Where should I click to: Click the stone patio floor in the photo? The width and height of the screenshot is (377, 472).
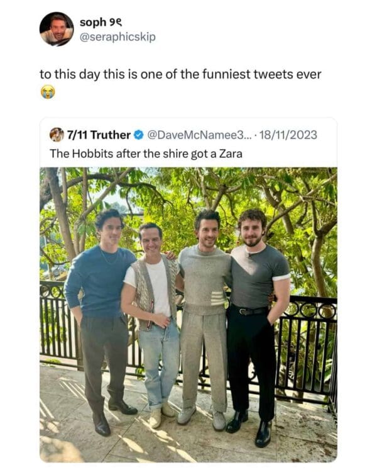coord(188,441)
